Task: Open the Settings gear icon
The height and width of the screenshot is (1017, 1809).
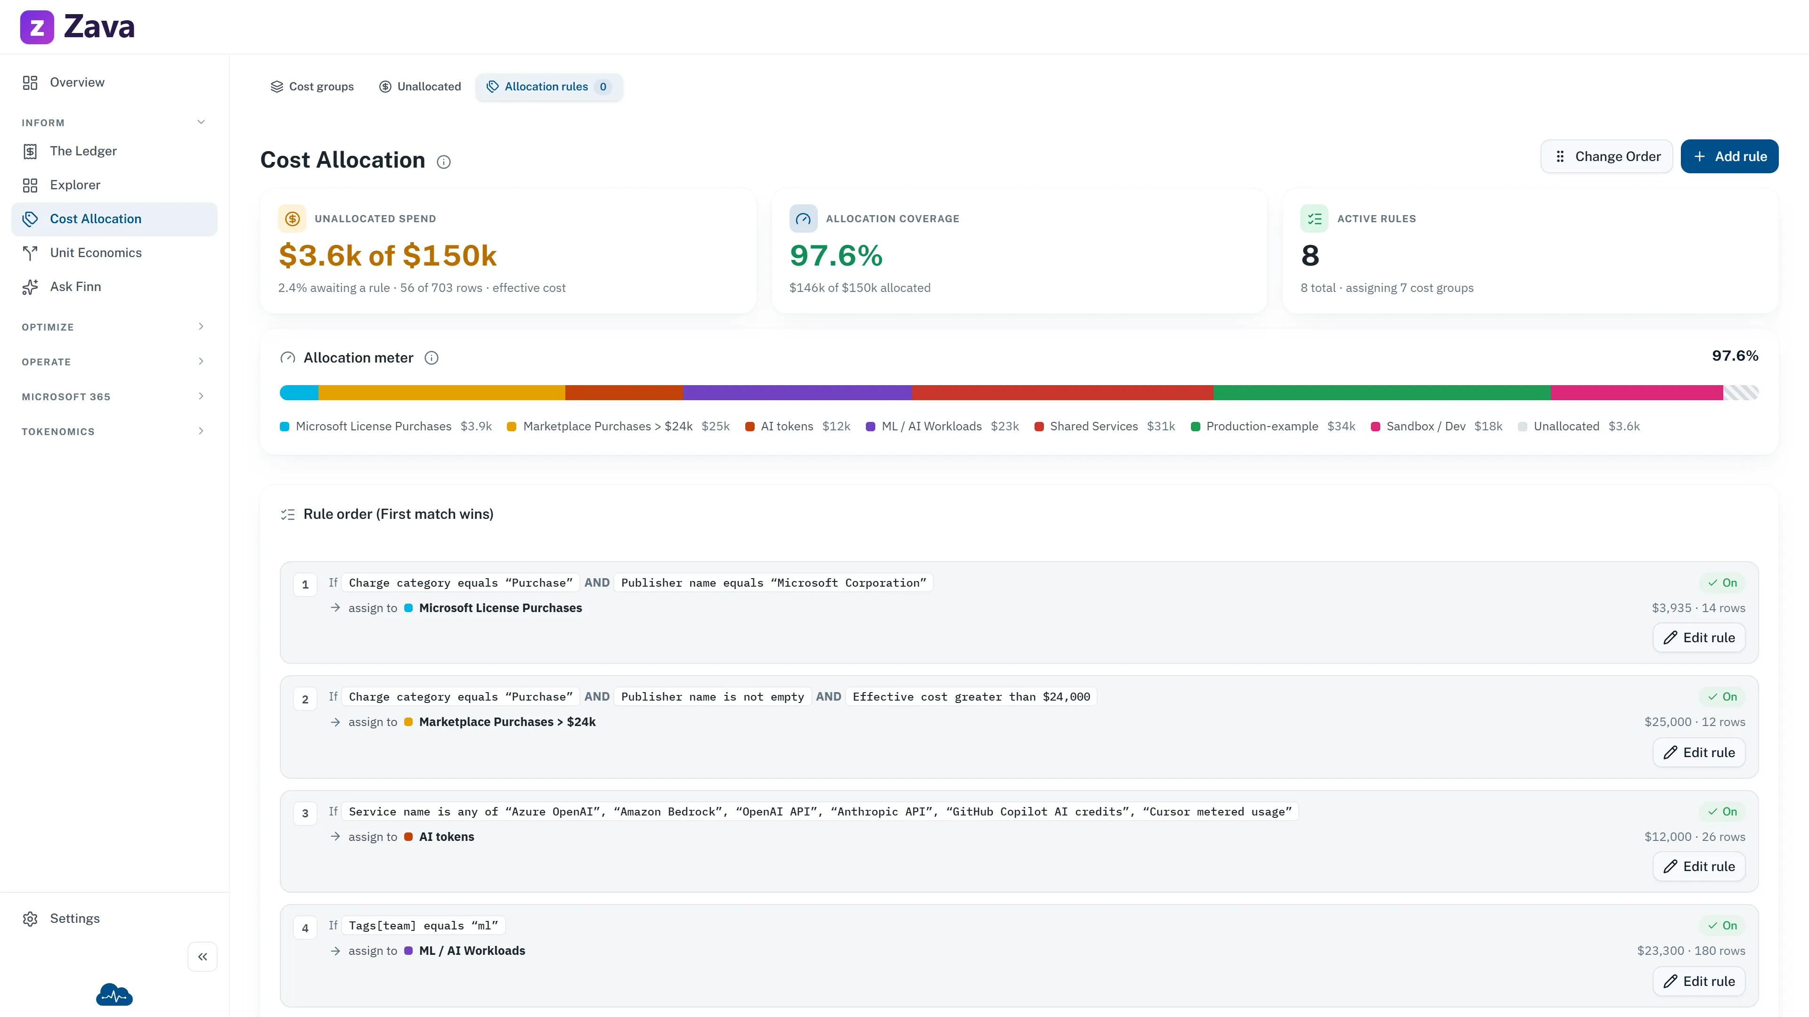Action: pos(30,919)
